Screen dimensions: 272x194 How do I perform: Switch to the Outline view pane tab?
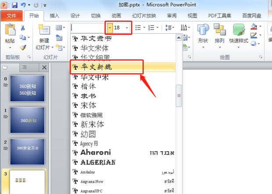[x=25, y=67]
